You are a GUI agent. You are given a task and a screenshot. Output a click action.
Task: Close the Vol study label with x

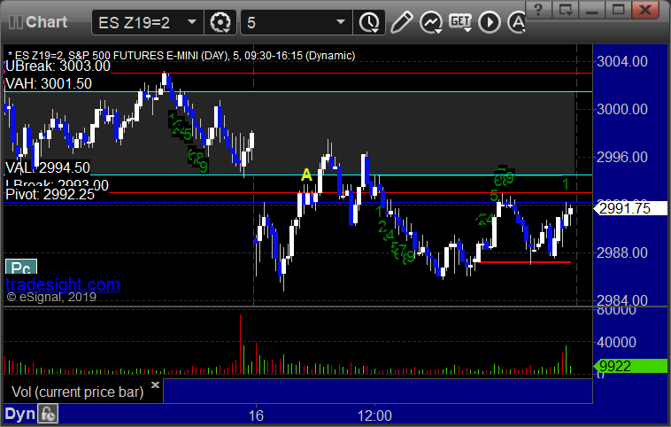pyautogui.click(x=155, y=384)
